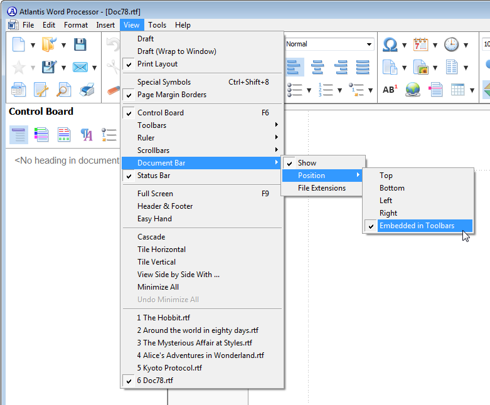
Task: Click the Insert table grid icon
Action: [458, 90]
